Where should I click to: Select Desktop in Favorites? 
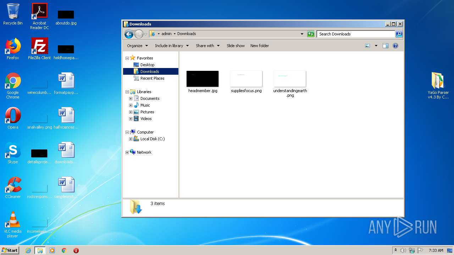(x=147, y=65)
